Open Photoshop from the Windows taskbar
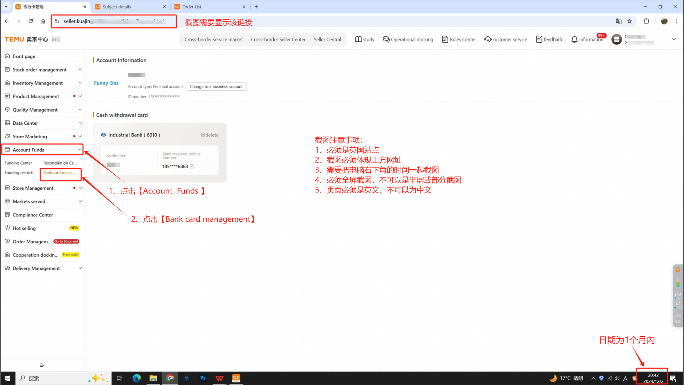The height and width of the screenshot is (385, 684). pyautogui.click(x=203, y=378)
